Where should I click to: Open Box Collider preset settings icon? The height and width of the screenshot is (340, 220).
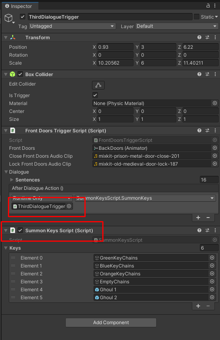tap(207, 74)
